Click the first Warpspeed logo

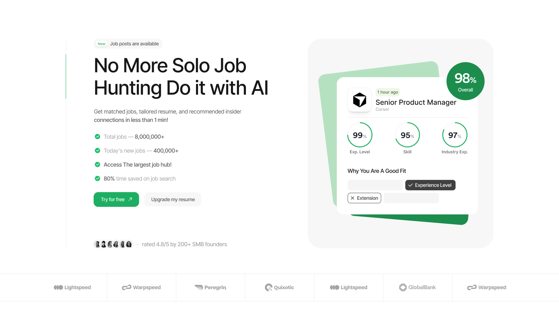pyautogui.click(x=141, y=287)
